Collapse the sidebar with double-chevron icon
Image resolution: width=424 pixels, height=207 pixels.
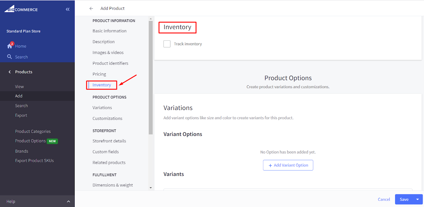point(68,9)
